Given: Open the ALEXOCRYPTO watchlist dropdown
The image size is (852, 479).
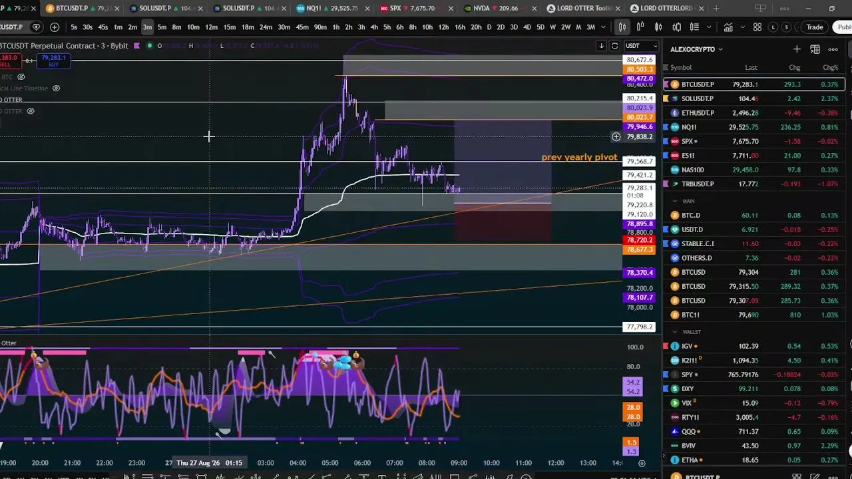Looking at the screenshot, I should pos(697,49).
